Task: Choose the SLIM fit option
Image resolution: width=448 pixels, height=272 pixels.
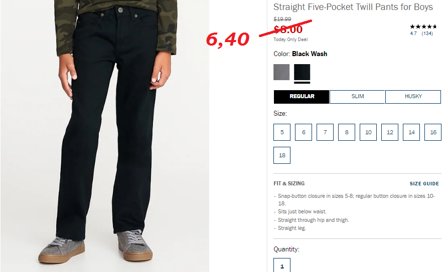Action: click(357, 97)
